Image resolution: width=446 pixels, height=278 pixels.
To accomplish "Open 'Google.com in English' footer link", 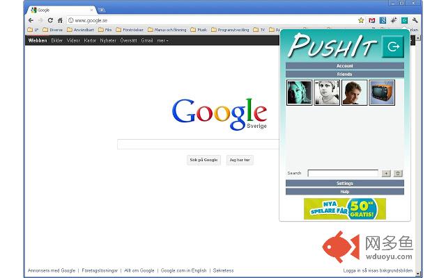I will click(183, 270).
